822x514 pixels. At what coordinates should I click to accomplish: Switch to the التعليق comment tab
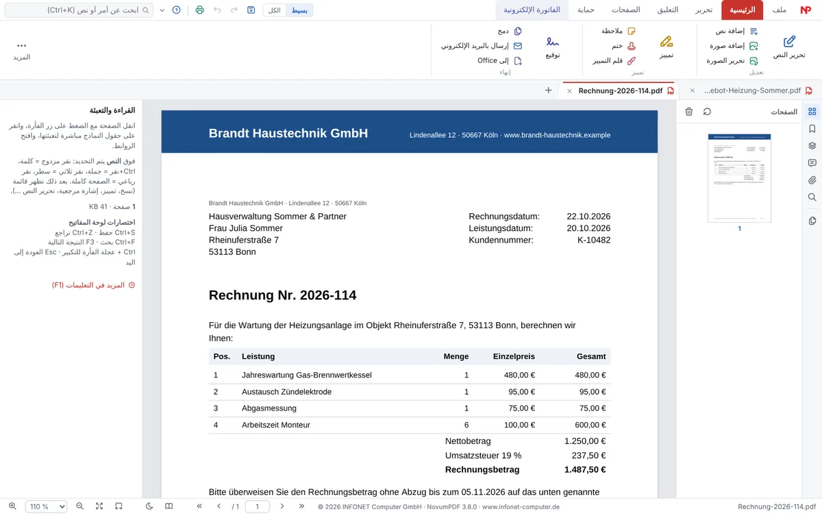tap(668, 10)
